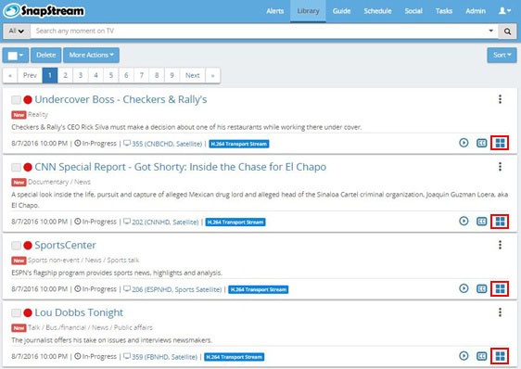Viewport: 521px width, 369px height.
Task: Click the red recording dot for Undercover Boss
Action: click(x=28, y=99)
